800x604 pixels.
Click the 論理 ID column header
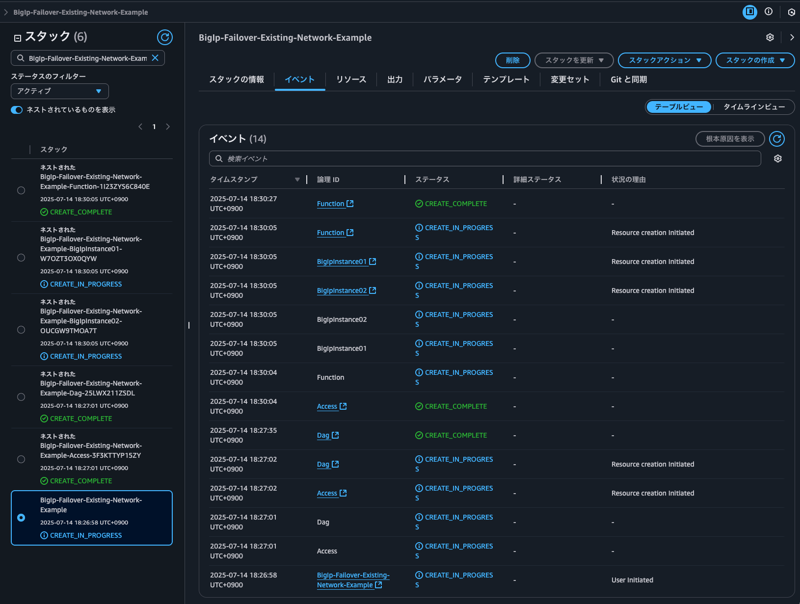click(328, 180)
